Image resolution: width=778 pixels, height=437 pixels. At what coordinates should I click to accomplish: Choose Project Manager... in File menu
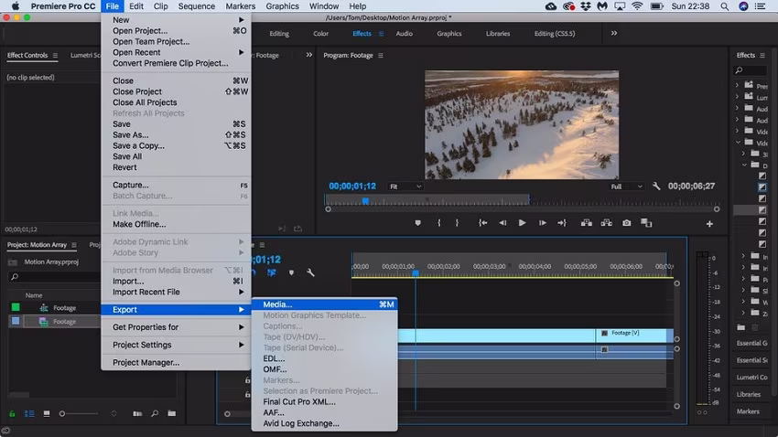pyautogui.click(x=146, y=362)
